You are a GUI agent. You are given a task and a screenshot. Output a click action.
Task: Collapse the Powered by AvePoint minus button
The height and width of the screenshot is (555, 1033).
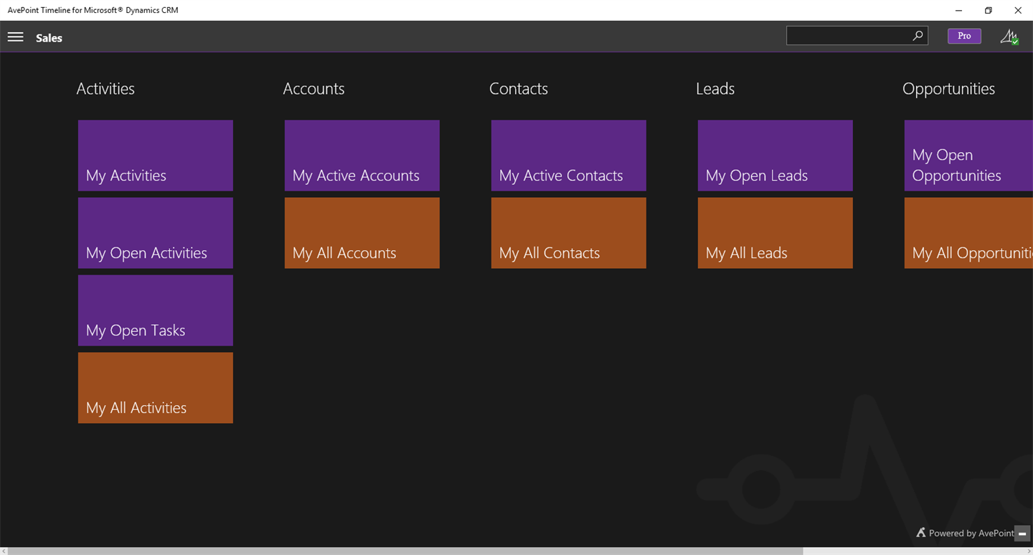(x=1022, y=533)
